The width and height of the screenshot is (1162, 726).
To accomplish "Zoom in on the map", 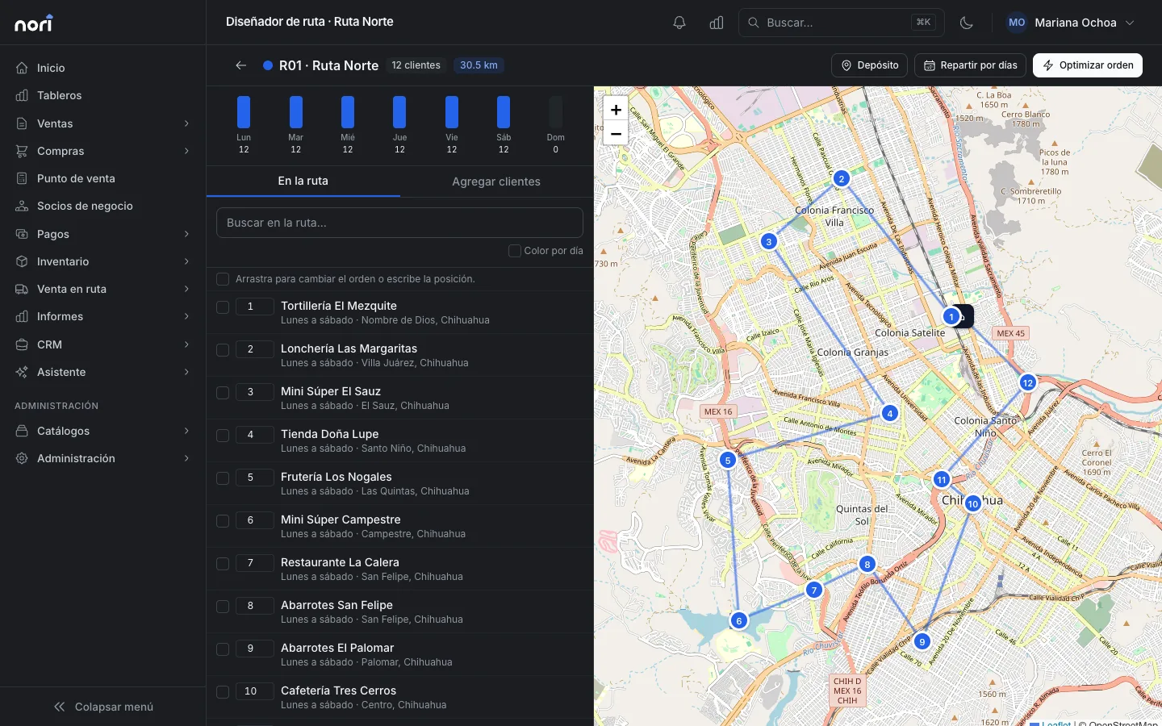I will point(616,110).
